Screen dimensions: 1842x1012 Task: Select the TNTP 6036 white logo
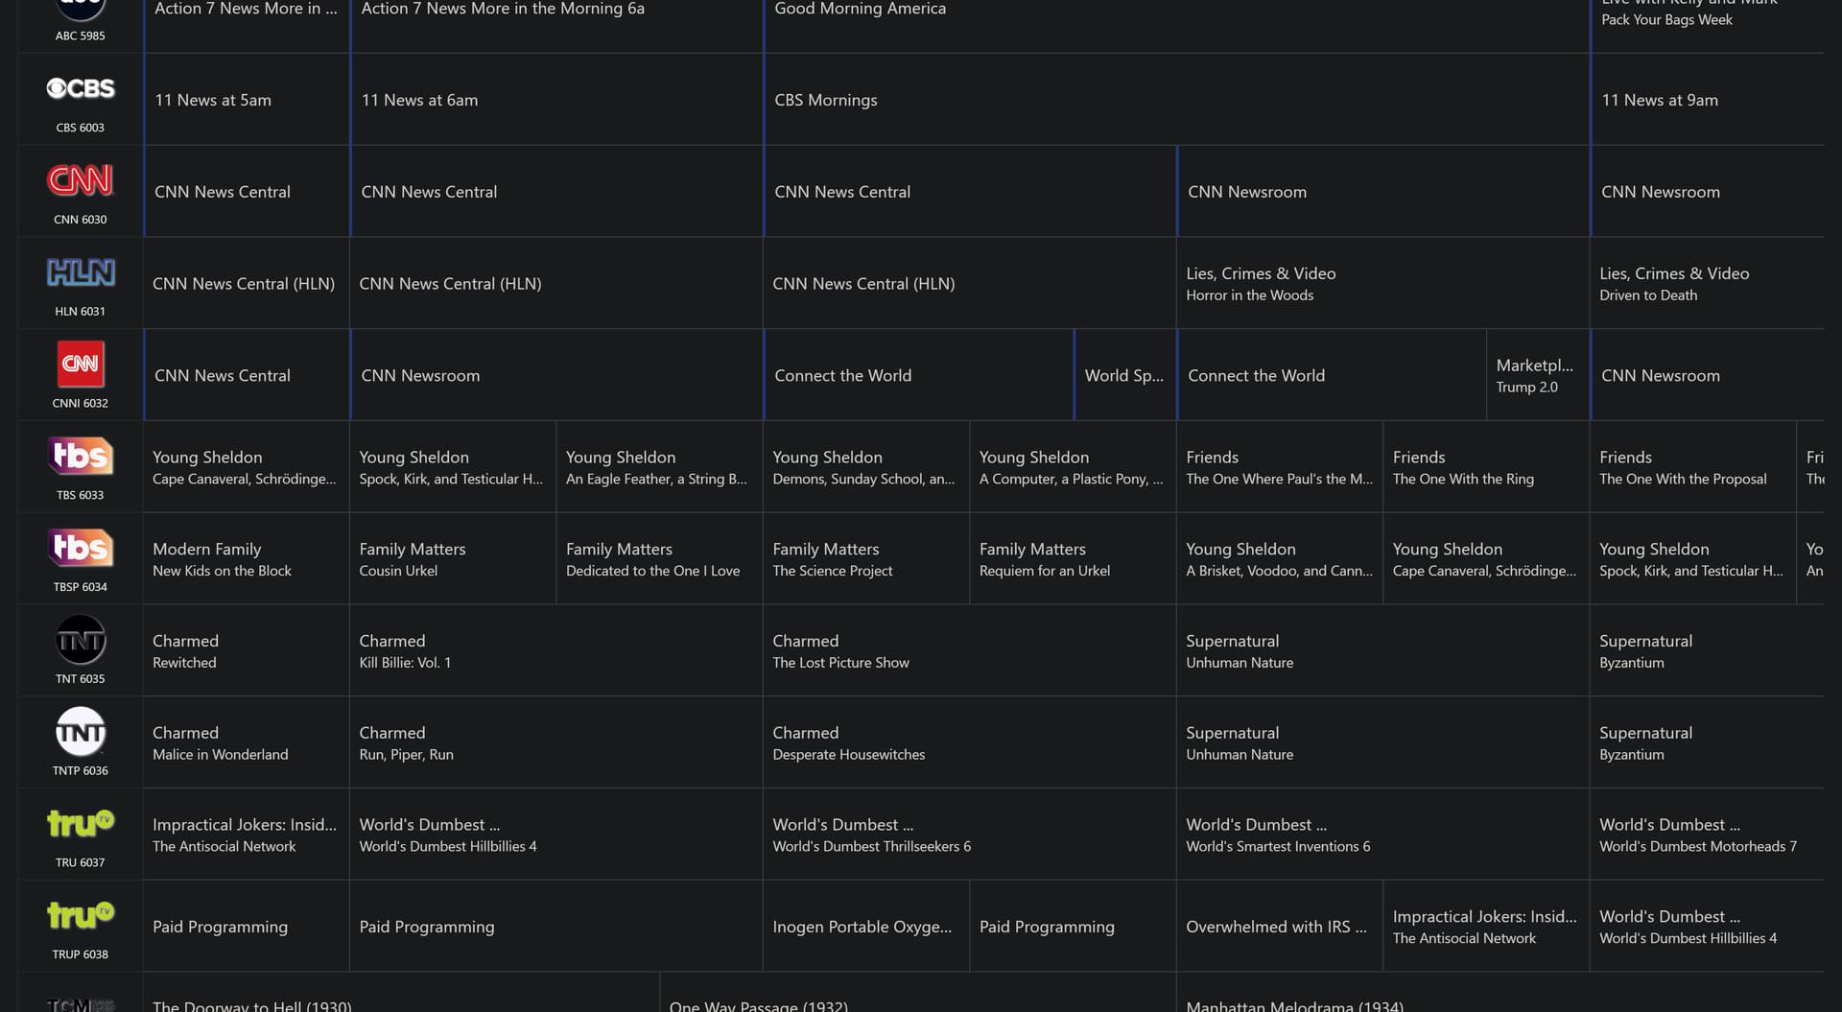pos(81,733)
